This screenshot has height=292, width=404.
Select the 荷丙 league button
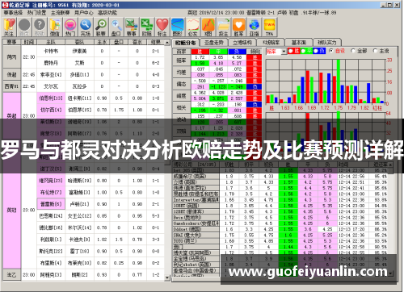tap(11, 56)
